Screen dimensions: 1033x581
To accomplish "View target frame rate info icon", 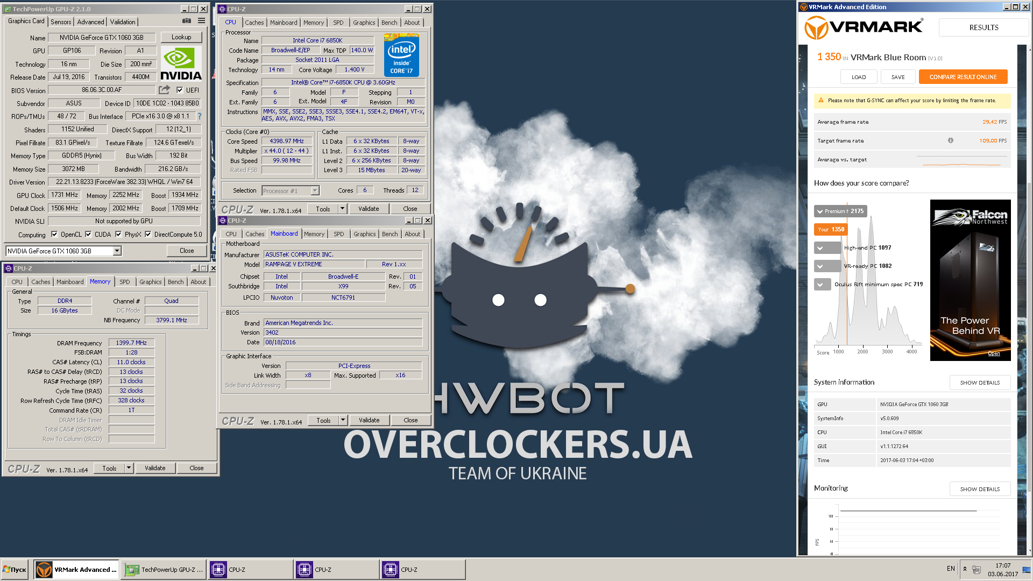I will click(951, 140).
